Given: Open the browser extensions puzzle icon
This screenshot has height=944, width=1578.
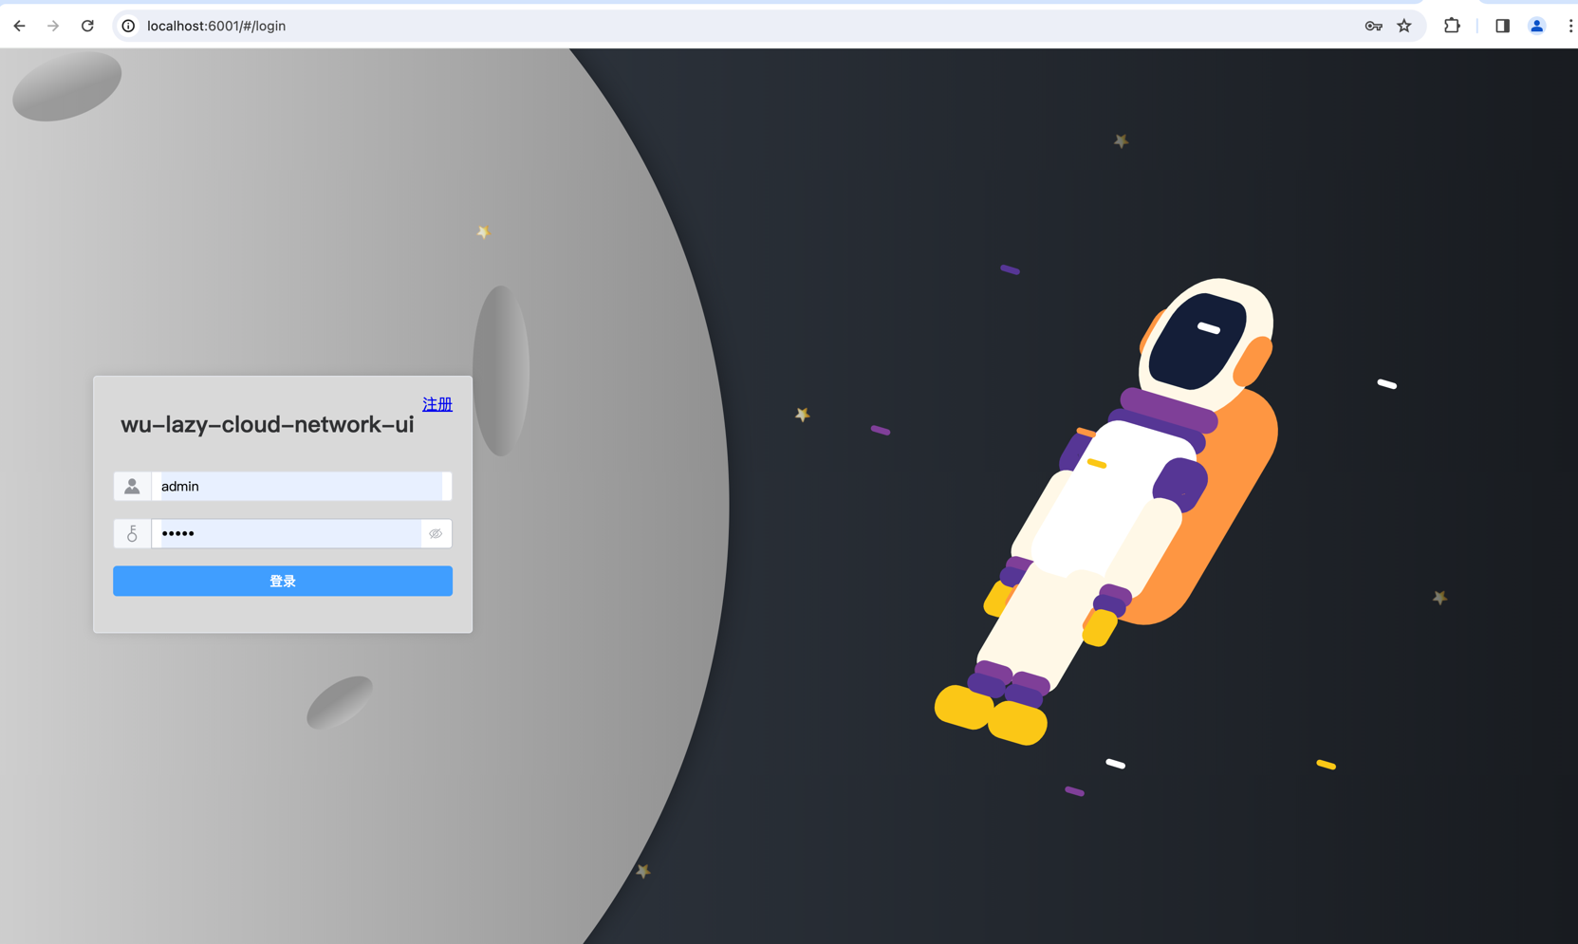Looking at the screenshot, I should click(x=1452, y=26).
